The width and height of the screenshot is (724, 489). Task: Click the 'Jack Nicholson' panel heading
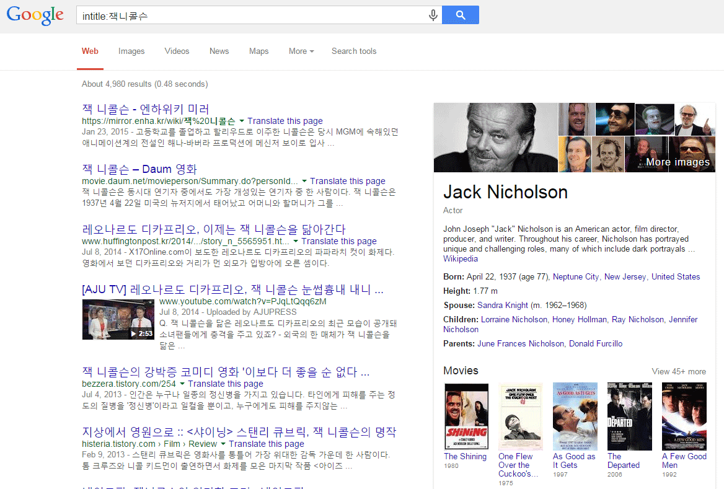click(505, 192)
